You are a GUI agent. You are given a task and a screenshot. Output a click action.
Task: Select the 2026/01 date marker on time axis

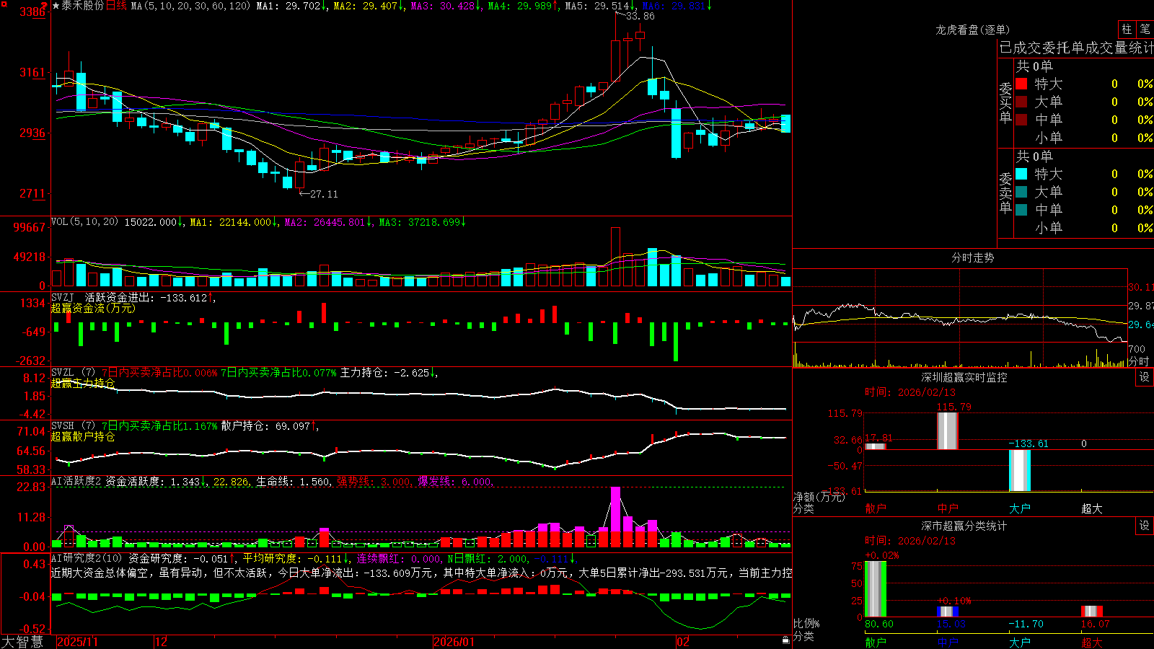(x=454, y=642)
